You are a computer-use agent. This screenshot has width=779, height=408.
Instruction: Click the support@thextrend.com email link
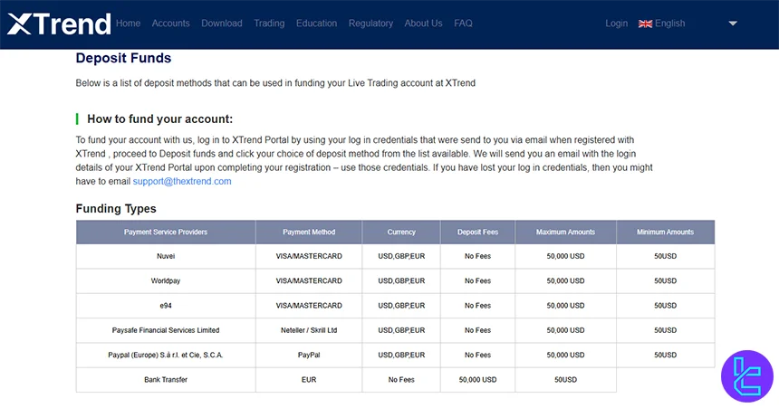[x=182, y=181]
